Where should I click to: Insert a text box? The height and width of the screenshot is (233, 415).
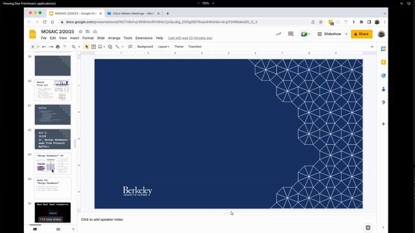coord(93,47)
